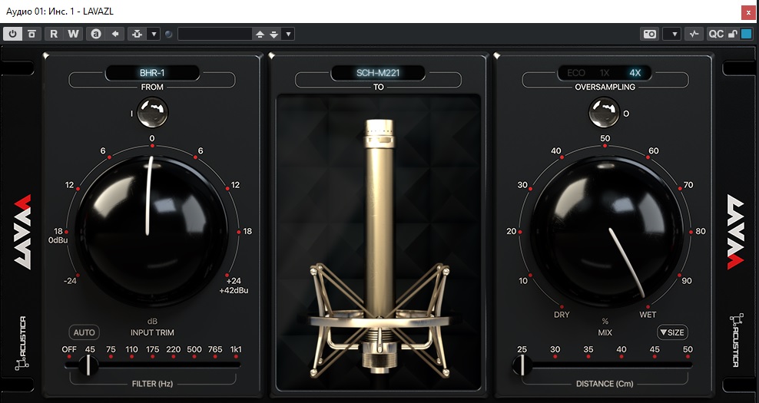Click the 80 mark on mix dial
This screenshot has width=759, height=403.
(x=701, y=231)
